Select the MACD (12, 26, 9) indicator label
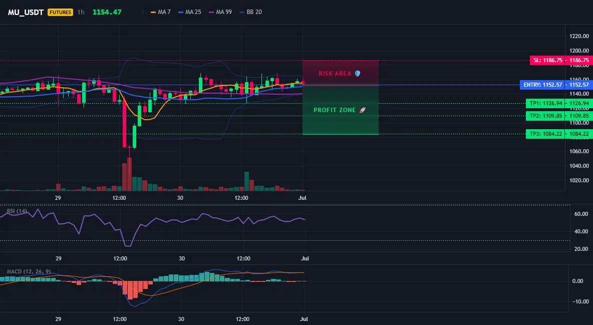This screenshot has height=325, width=593. tap(29, 271)
